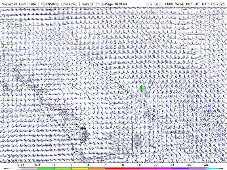This screenshot has height=170, width=227.
Task: Select the white below-0.25 legend arrow
Action: click(x=13, y=169)
